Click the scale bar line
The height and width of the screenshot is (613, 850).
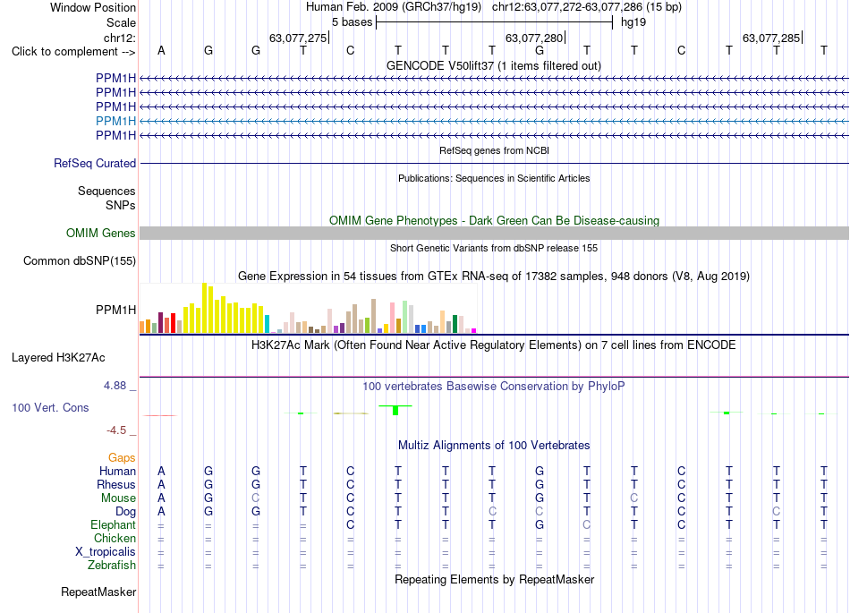tap(495, 22)
